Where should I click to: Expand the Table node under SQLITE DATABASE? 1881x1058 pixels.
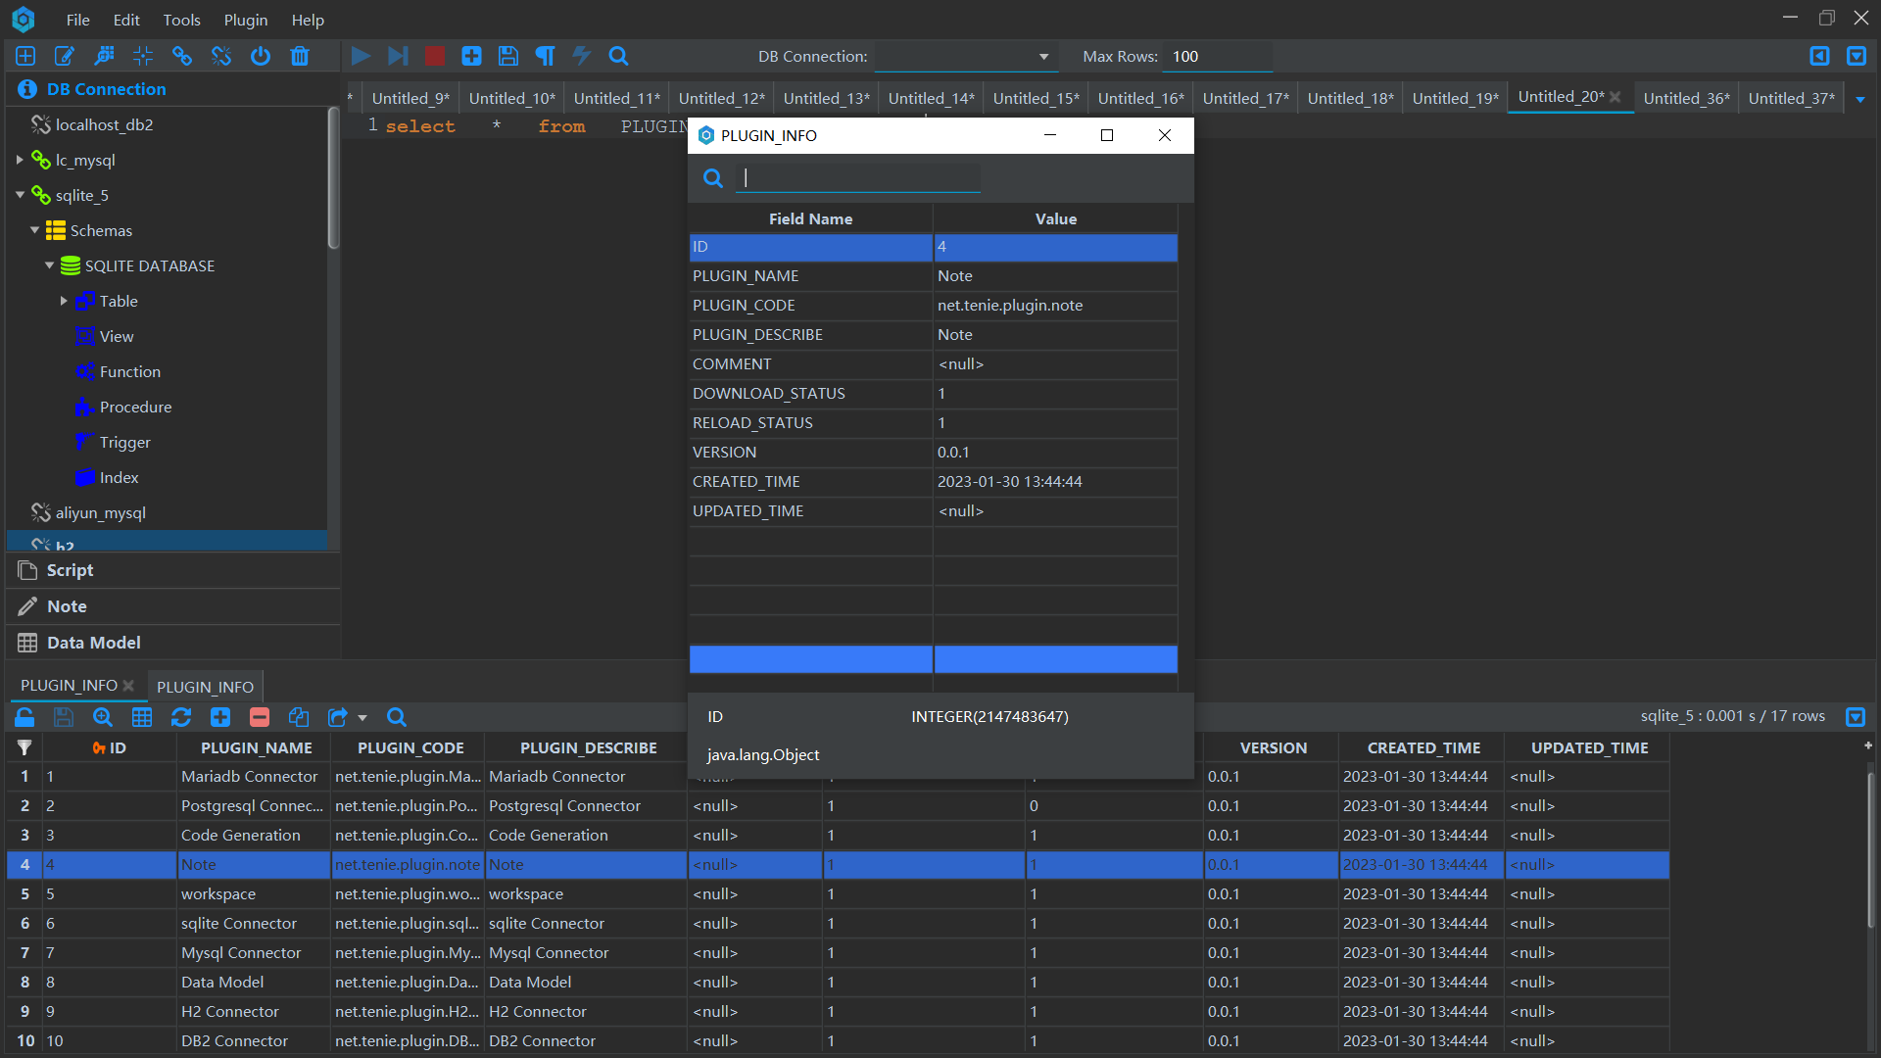(64, 301)
